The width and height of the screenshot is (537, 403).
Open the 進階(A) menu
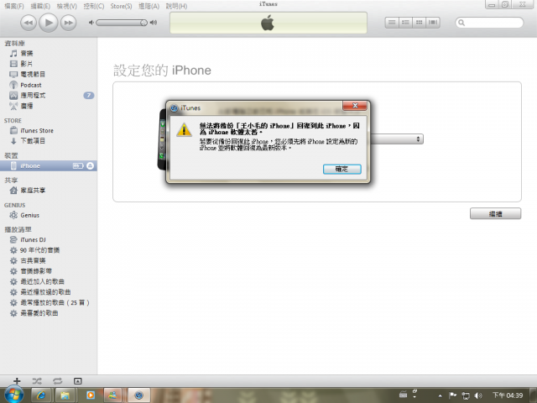pos(149,6)
